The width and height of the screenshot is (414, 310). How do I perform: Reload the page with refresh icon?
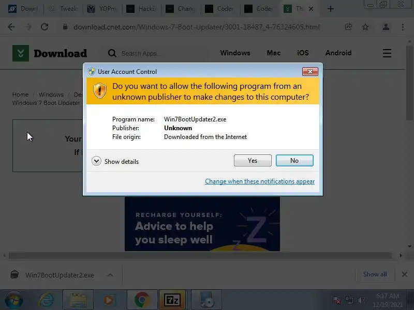tap(45, 27)
